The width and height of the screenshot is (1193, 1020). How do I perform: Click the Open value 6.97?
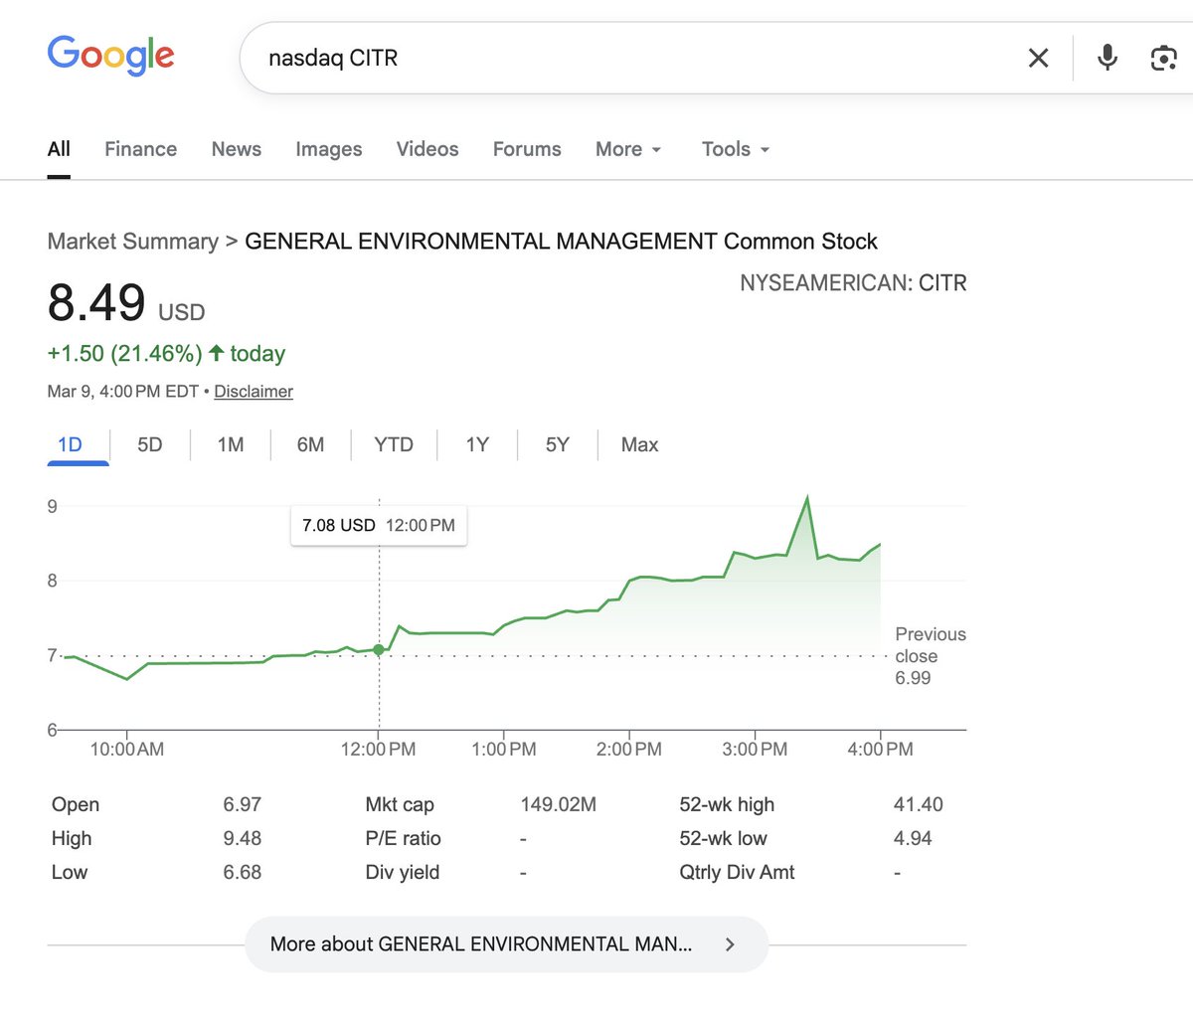tap(242, 804)
